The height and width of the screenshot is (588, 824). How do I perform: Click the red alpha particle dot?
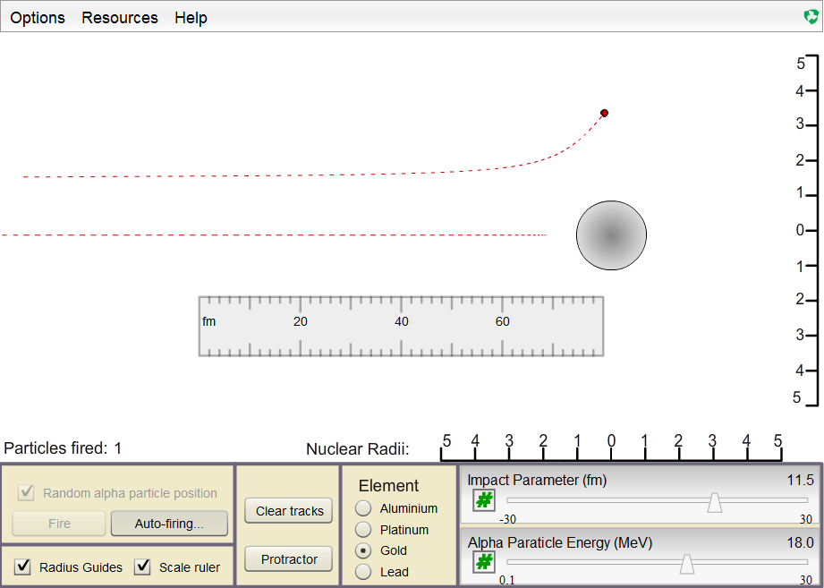tap(604, 113)
